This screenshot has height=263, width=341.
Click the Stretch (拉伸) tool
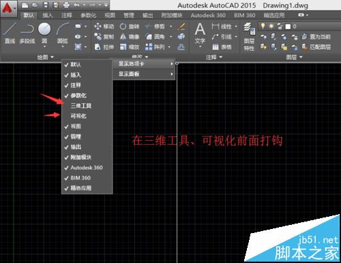104,47
